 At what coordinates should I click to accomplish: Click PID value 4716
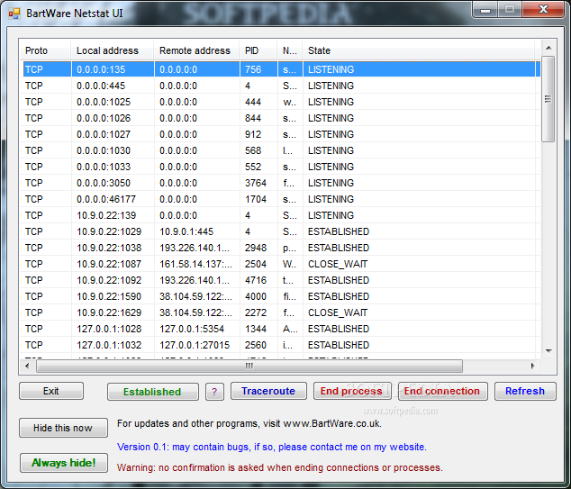256,280
